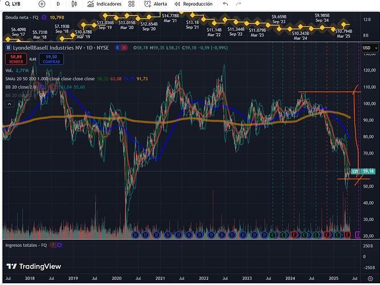Click the purple refresh icon beside Deuda neta
380x285 pixels.
44,18
